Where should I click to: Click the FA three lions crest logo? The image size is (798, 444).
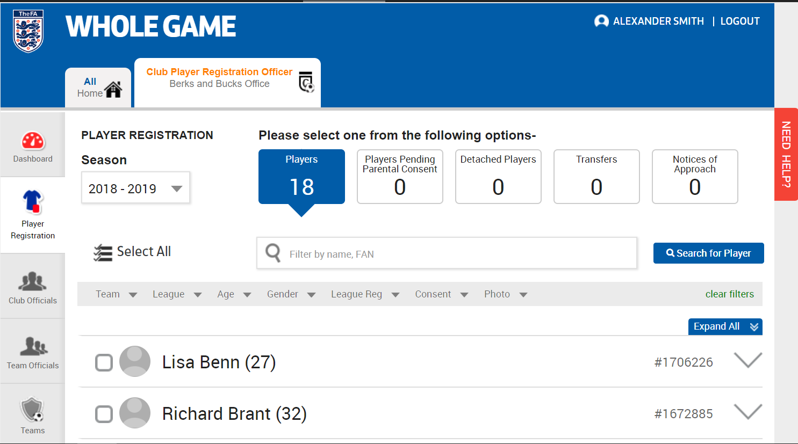28,31
